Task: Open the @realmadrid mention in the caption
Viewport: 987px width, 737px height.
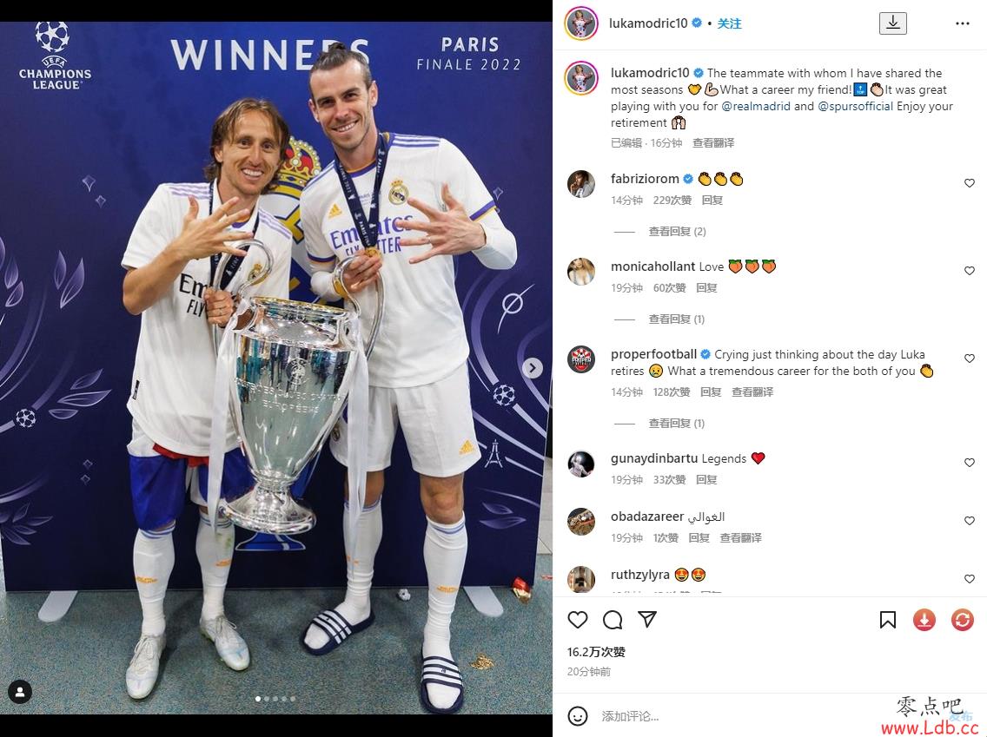Action: (x=755, y=106)
